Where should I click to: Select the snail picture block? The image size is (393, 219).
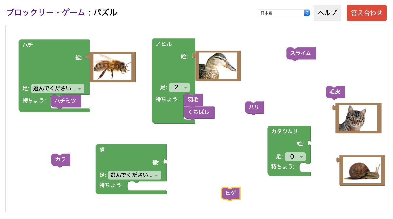tap(362, 170)
